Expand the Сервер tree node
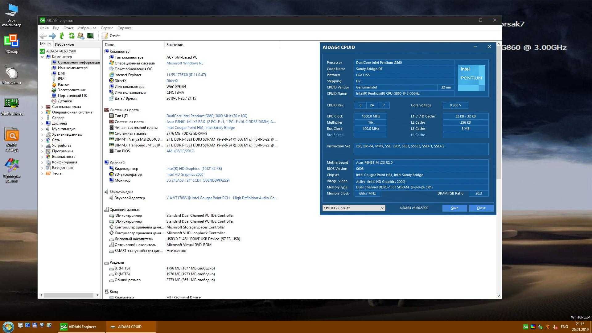This screenshot has width=592, height=333. [x=42, y=118]
